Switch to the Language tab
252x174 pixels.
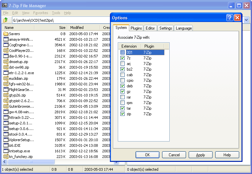[x=184, y=28]
